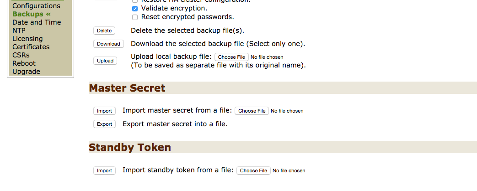The image size is (477, 191).
Task: Uncheck the Validate encryption checkbox
Action: pyautogui.click(x=135, y=9)
